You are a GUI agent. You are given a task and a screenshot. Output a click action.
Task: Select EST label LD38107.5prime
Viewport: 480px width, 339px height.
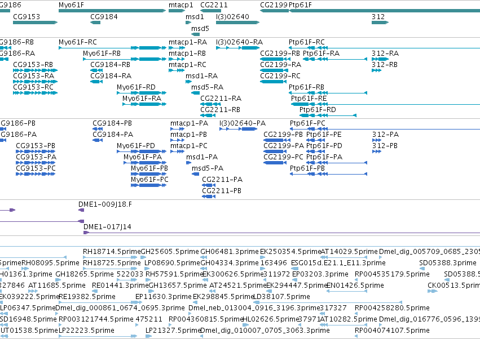[x=281, y=297]
